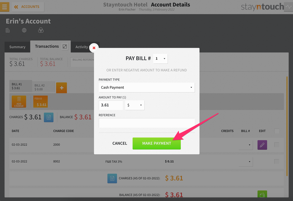Click the blue invoice icon beside Charges as of 02-03-2022
Screen dimensions: 293x201
point(112,178)
